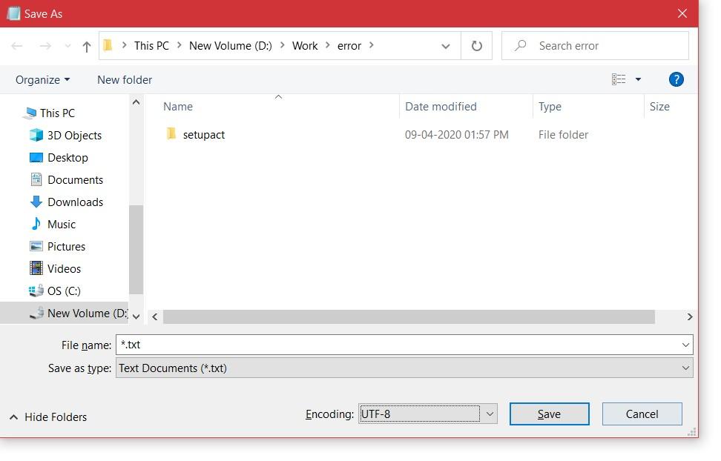Open the Organize menu
This screenshot has width=721, height=461.
pyautogui.click(x=43, y=80)
